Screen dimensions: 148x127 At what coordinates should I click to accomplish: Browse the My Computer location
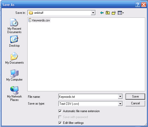point(14,75)
